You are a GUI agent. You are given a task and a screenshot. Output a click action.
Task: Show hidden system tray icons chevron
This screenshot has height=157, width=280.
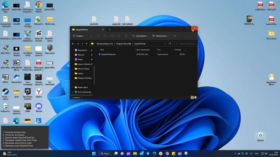pos(235,154)
